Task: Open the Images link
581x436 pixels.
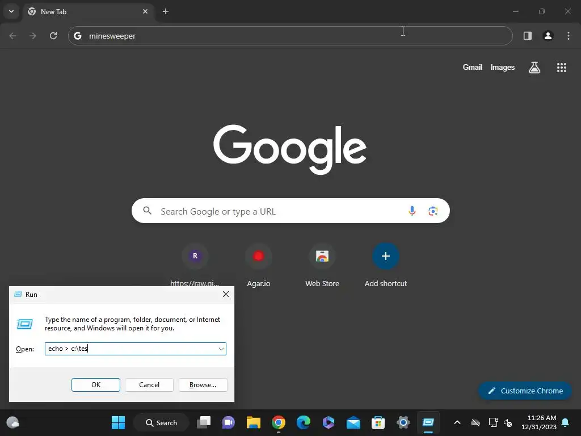Action: 503,67
